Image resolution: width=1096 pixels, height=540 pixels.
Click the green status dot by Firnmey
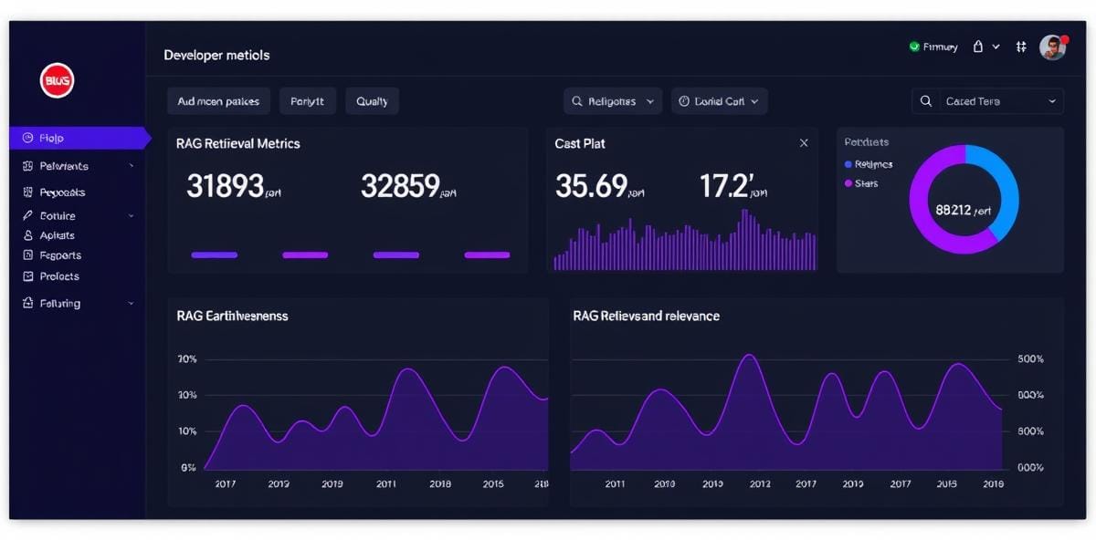click(914, 47)
